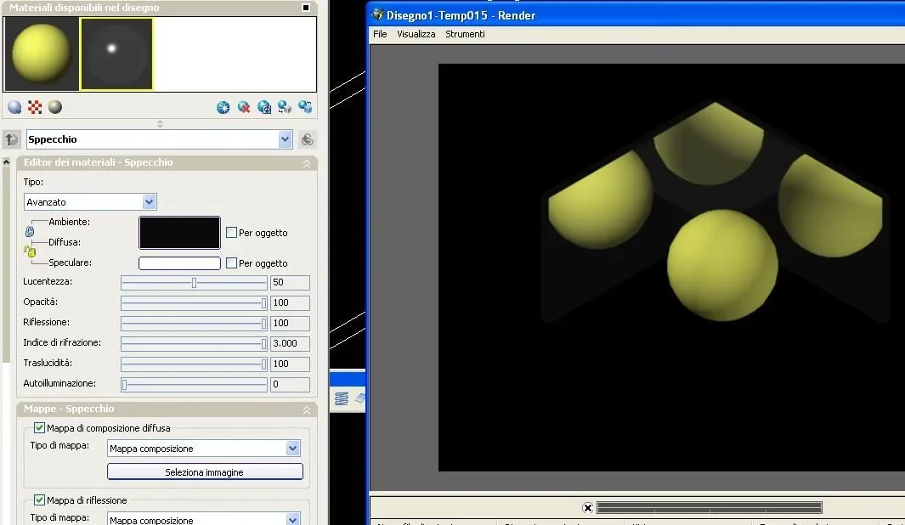Click the icon right of the Sppecchio dropdown
Viewport: 905px width, 525px height.
pos(308,139)
